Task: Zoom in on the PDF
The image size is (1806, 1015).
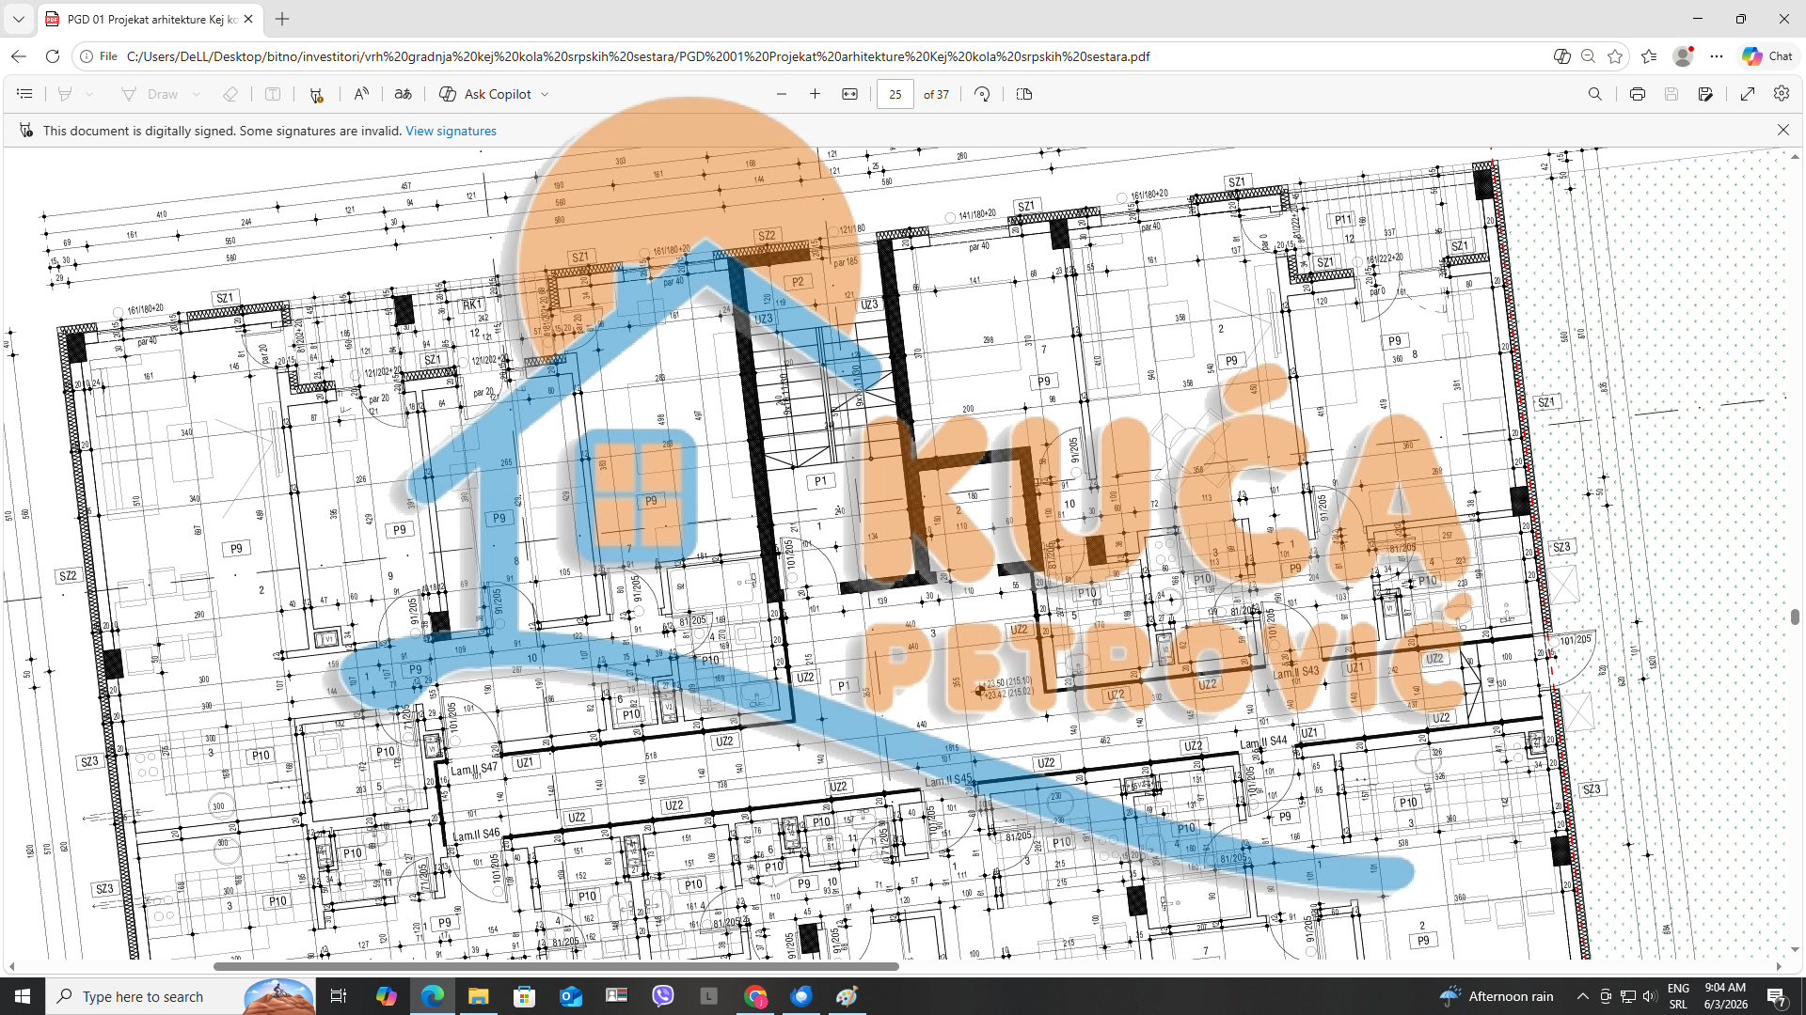Action: 816,94
